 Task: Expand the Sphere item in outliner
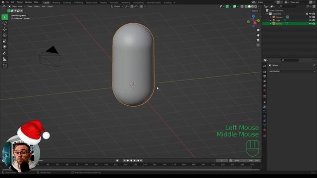click(x=270, y=24)
